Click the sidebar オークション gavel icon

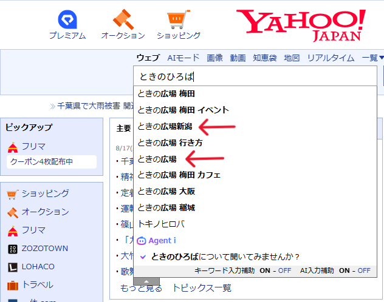(13, 213)
